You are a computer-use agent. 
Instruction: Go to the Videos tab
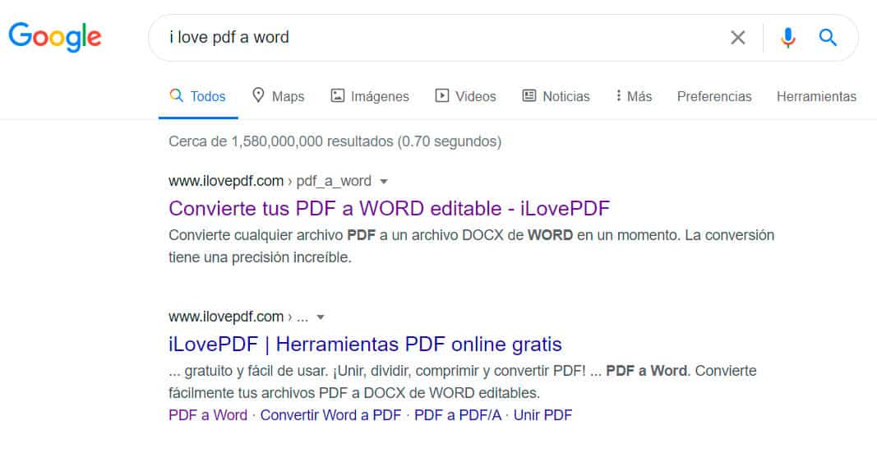coord(465,96)
